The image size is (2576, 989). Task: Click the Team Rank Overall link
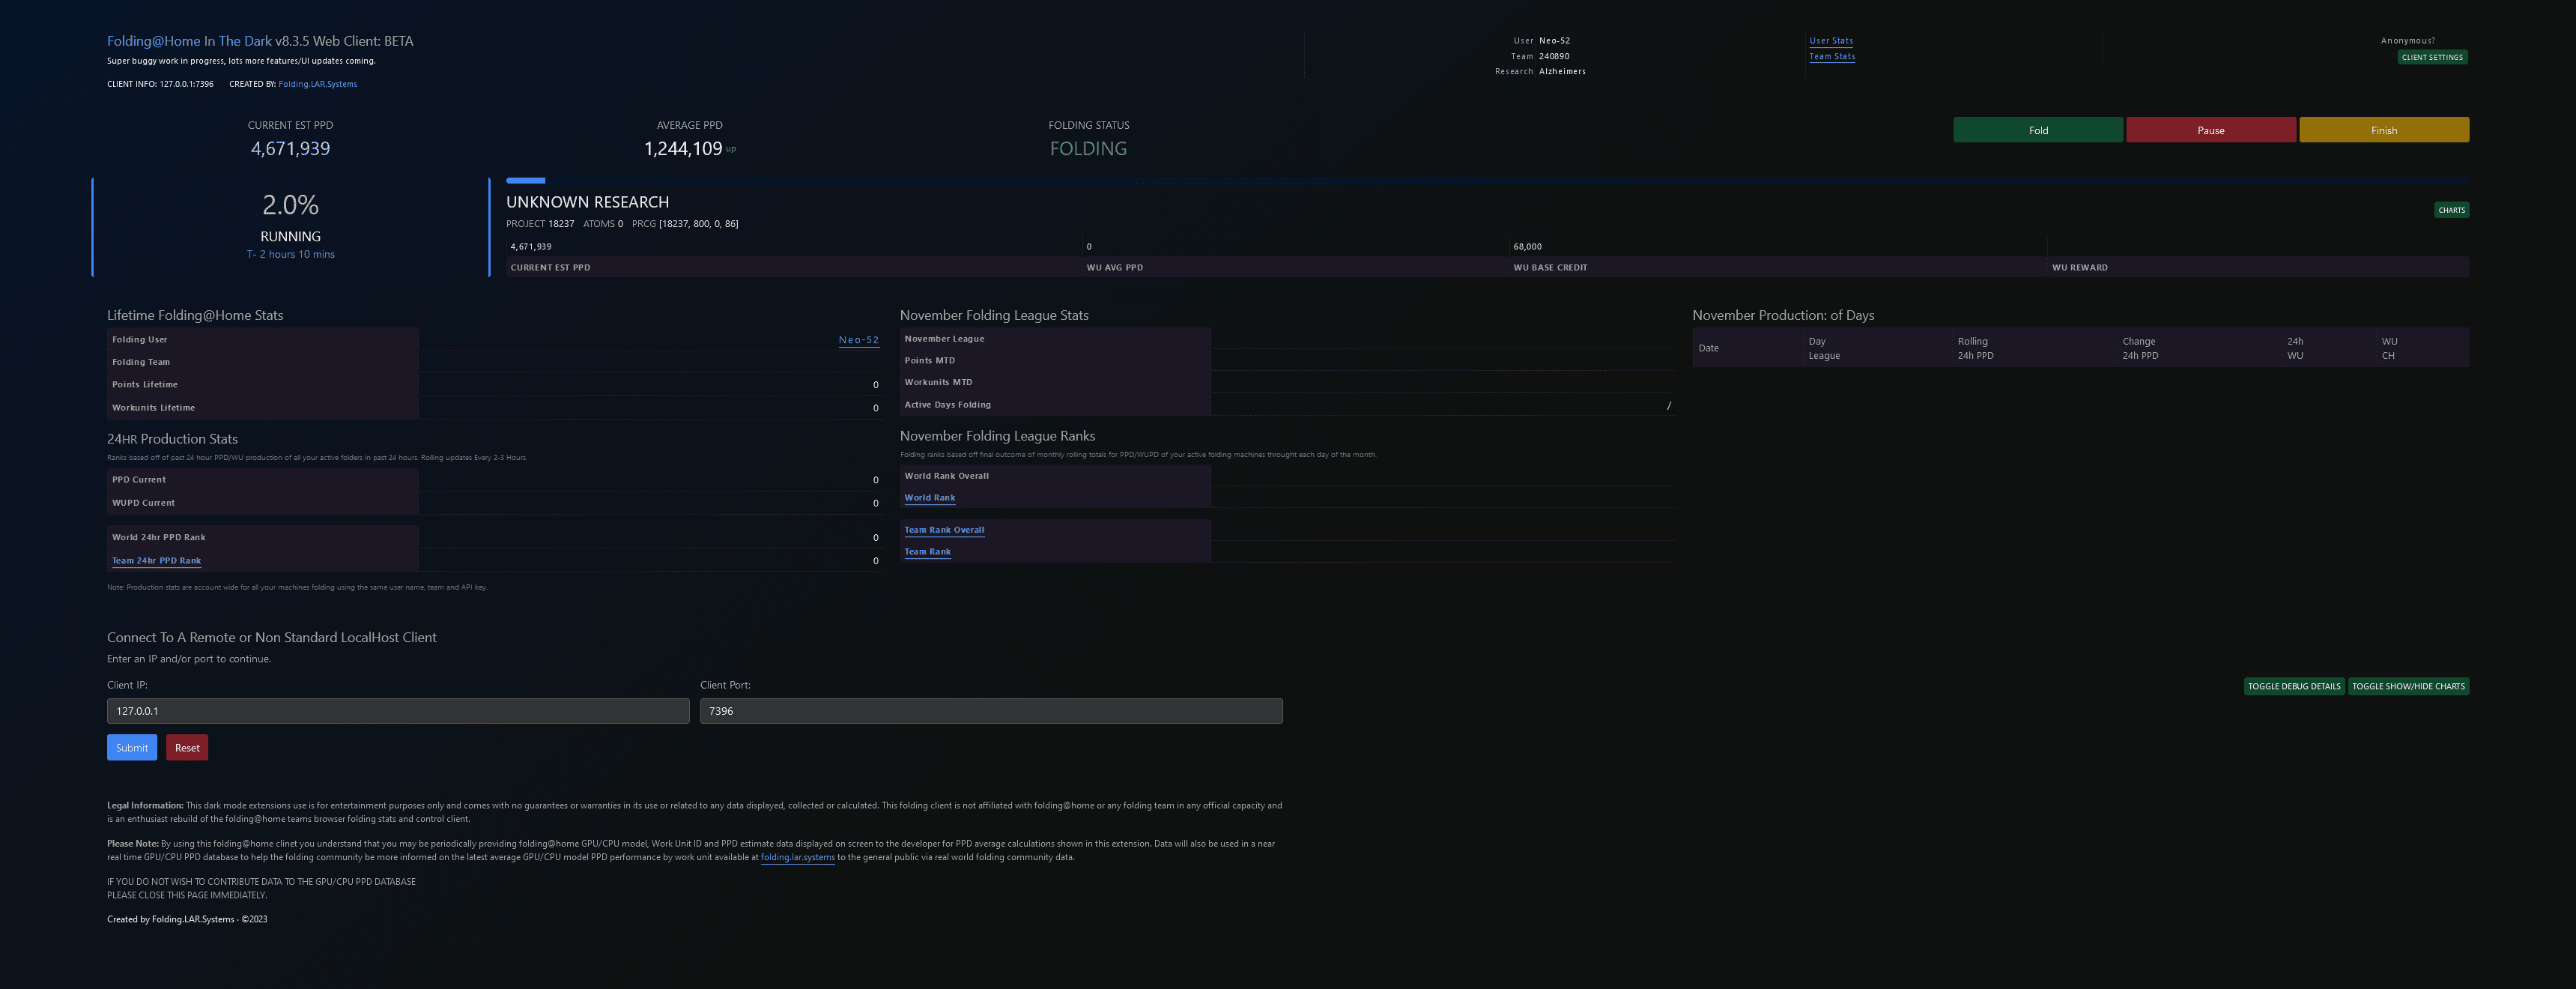click(944, 530)
